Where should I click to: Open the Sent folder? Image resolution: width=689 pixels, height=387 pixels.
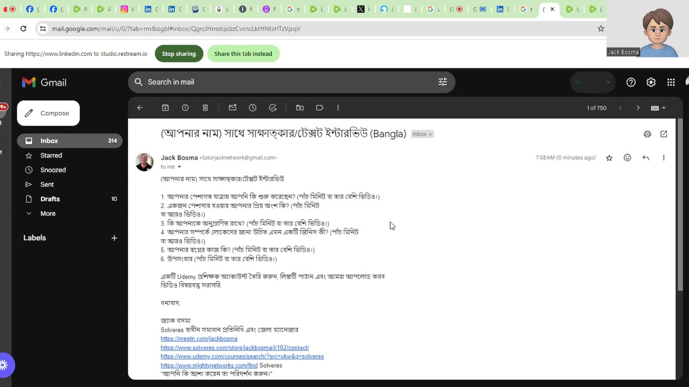[69, 184]
